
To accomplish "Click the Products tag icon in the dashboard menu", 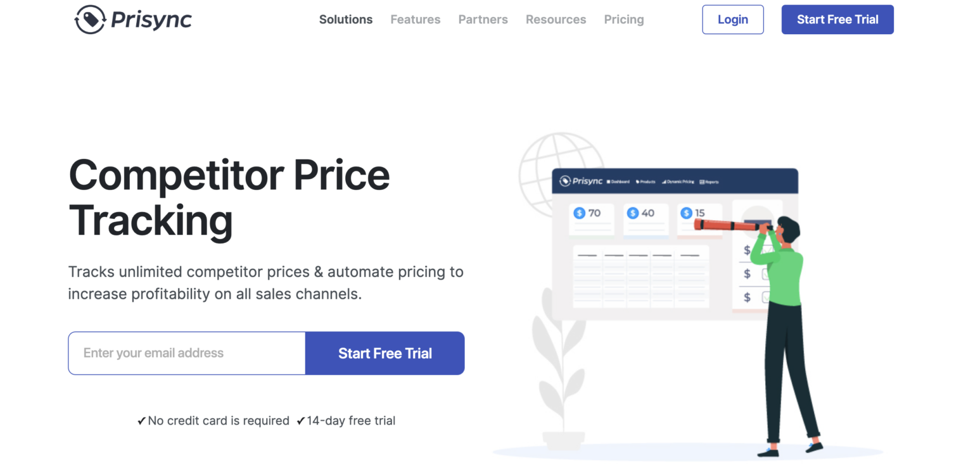I will (637, 182).
